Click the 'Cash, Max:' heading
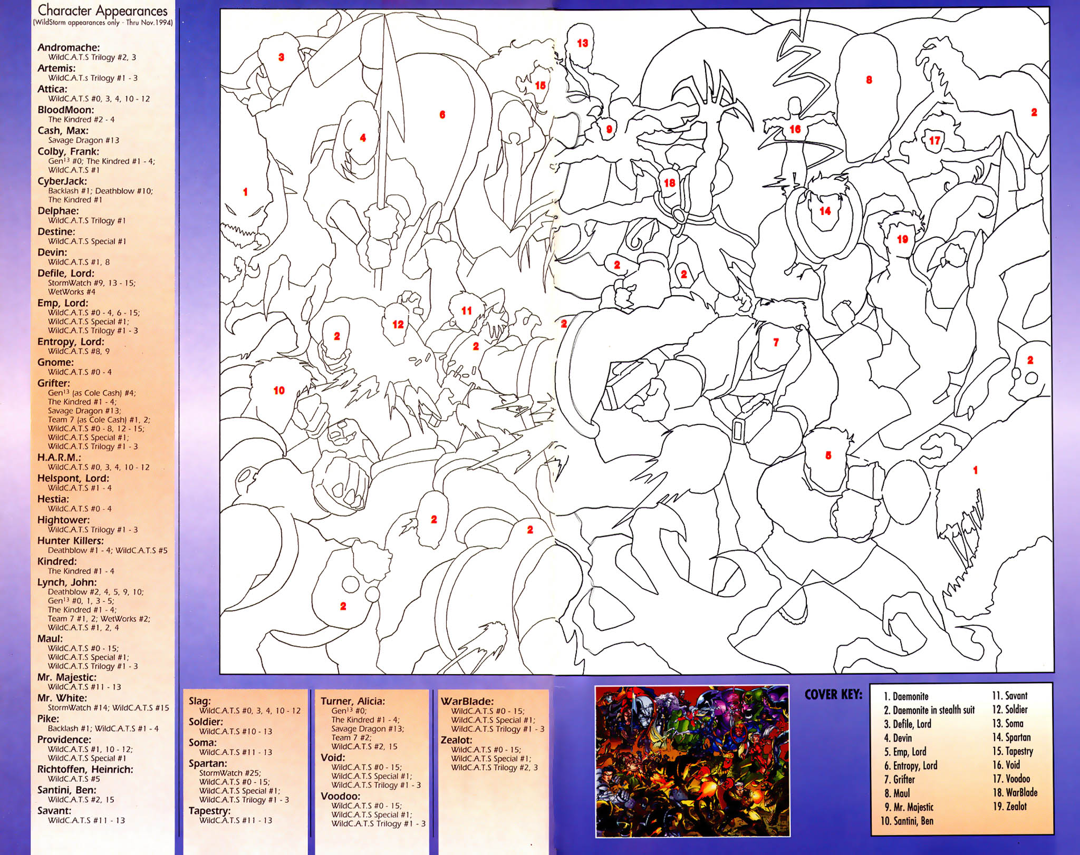 tap(63, 130)
